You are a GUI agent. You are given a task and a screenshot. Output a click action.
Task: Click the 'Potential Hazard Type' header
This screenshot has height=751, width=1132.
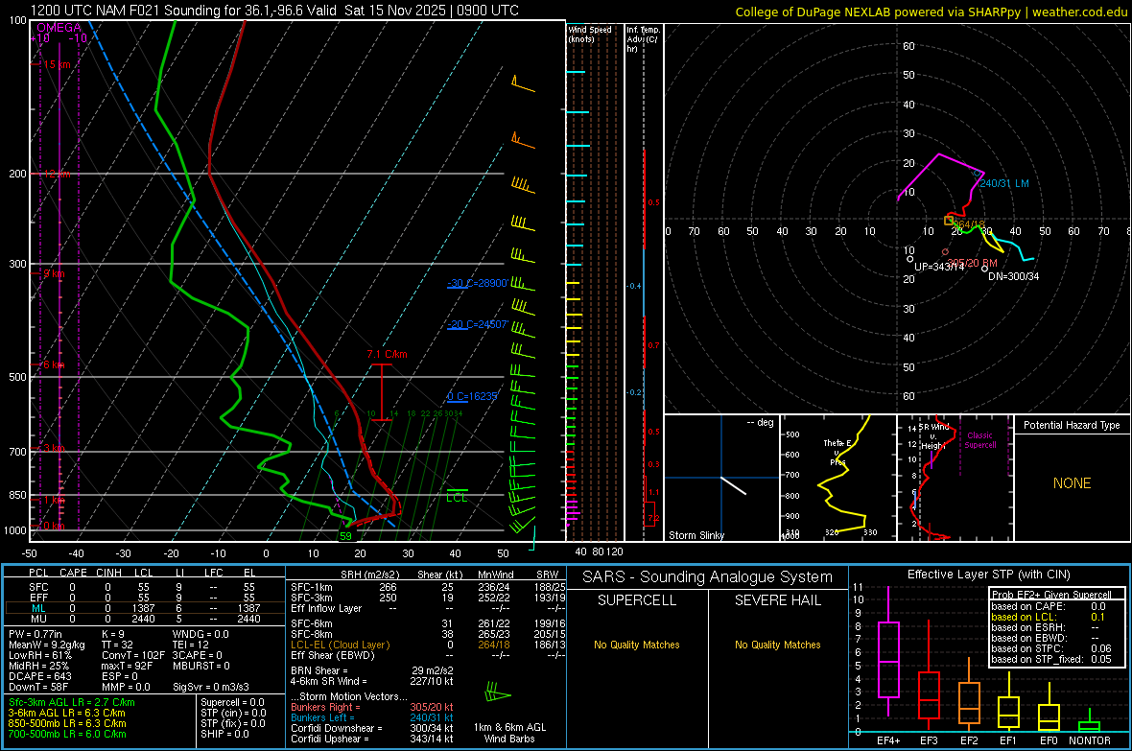1072,425
